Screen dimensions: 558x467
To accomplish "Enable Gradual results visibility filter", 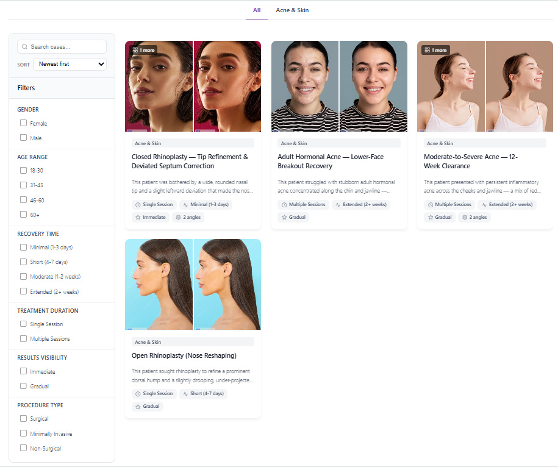I will pos(24,386).
